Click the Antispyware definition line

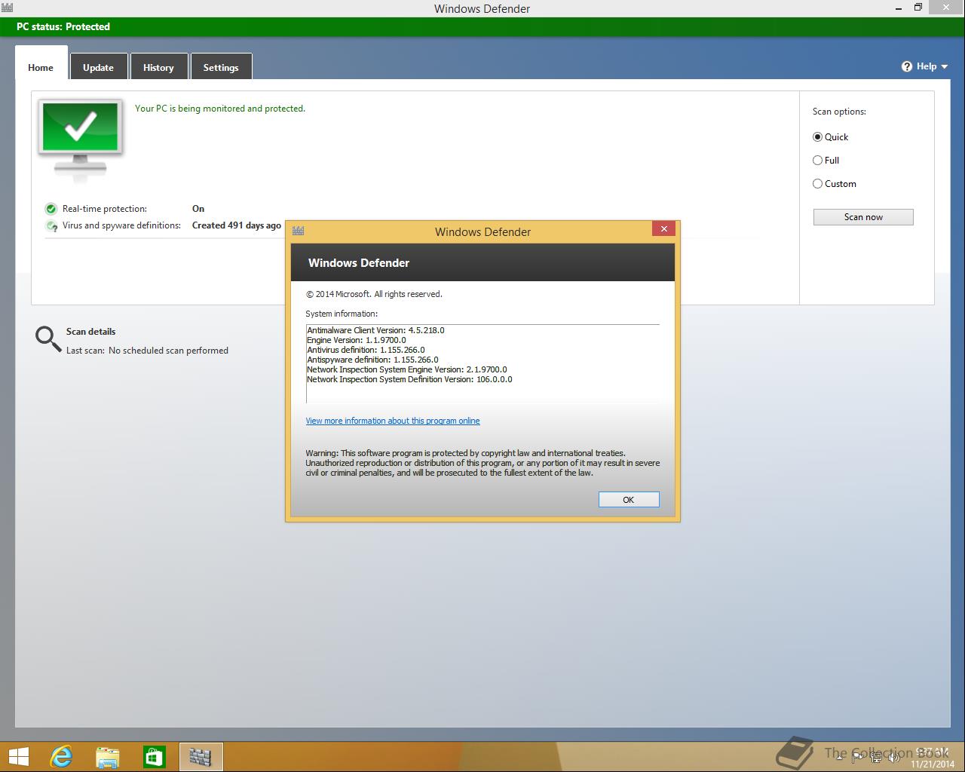click(372, 360)
